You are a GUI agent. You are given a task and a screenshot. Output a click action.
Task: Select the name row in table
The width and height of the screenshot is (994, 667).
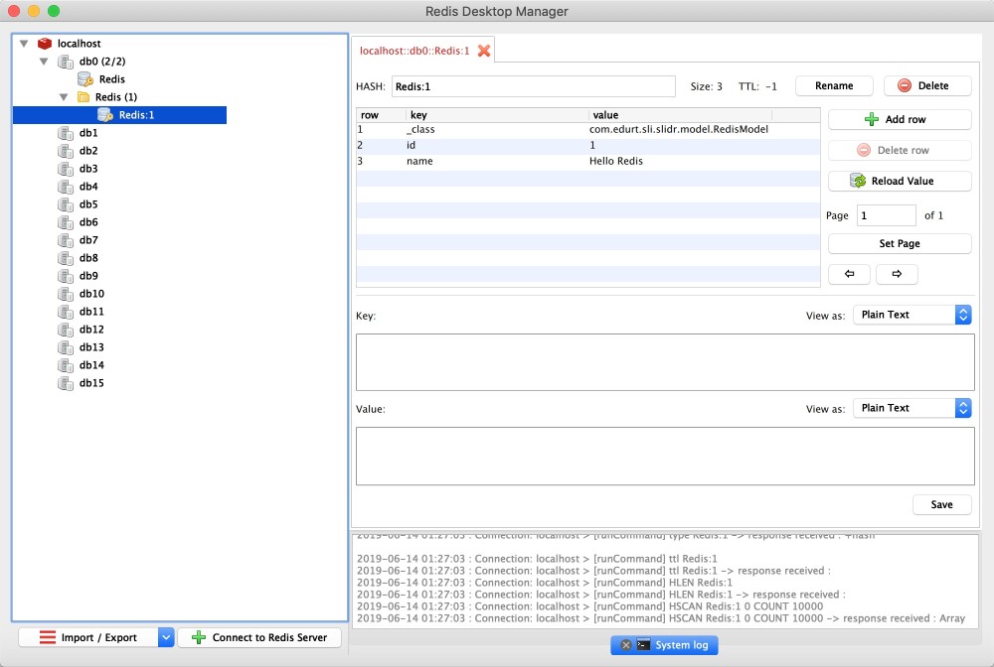click(587, 161)
